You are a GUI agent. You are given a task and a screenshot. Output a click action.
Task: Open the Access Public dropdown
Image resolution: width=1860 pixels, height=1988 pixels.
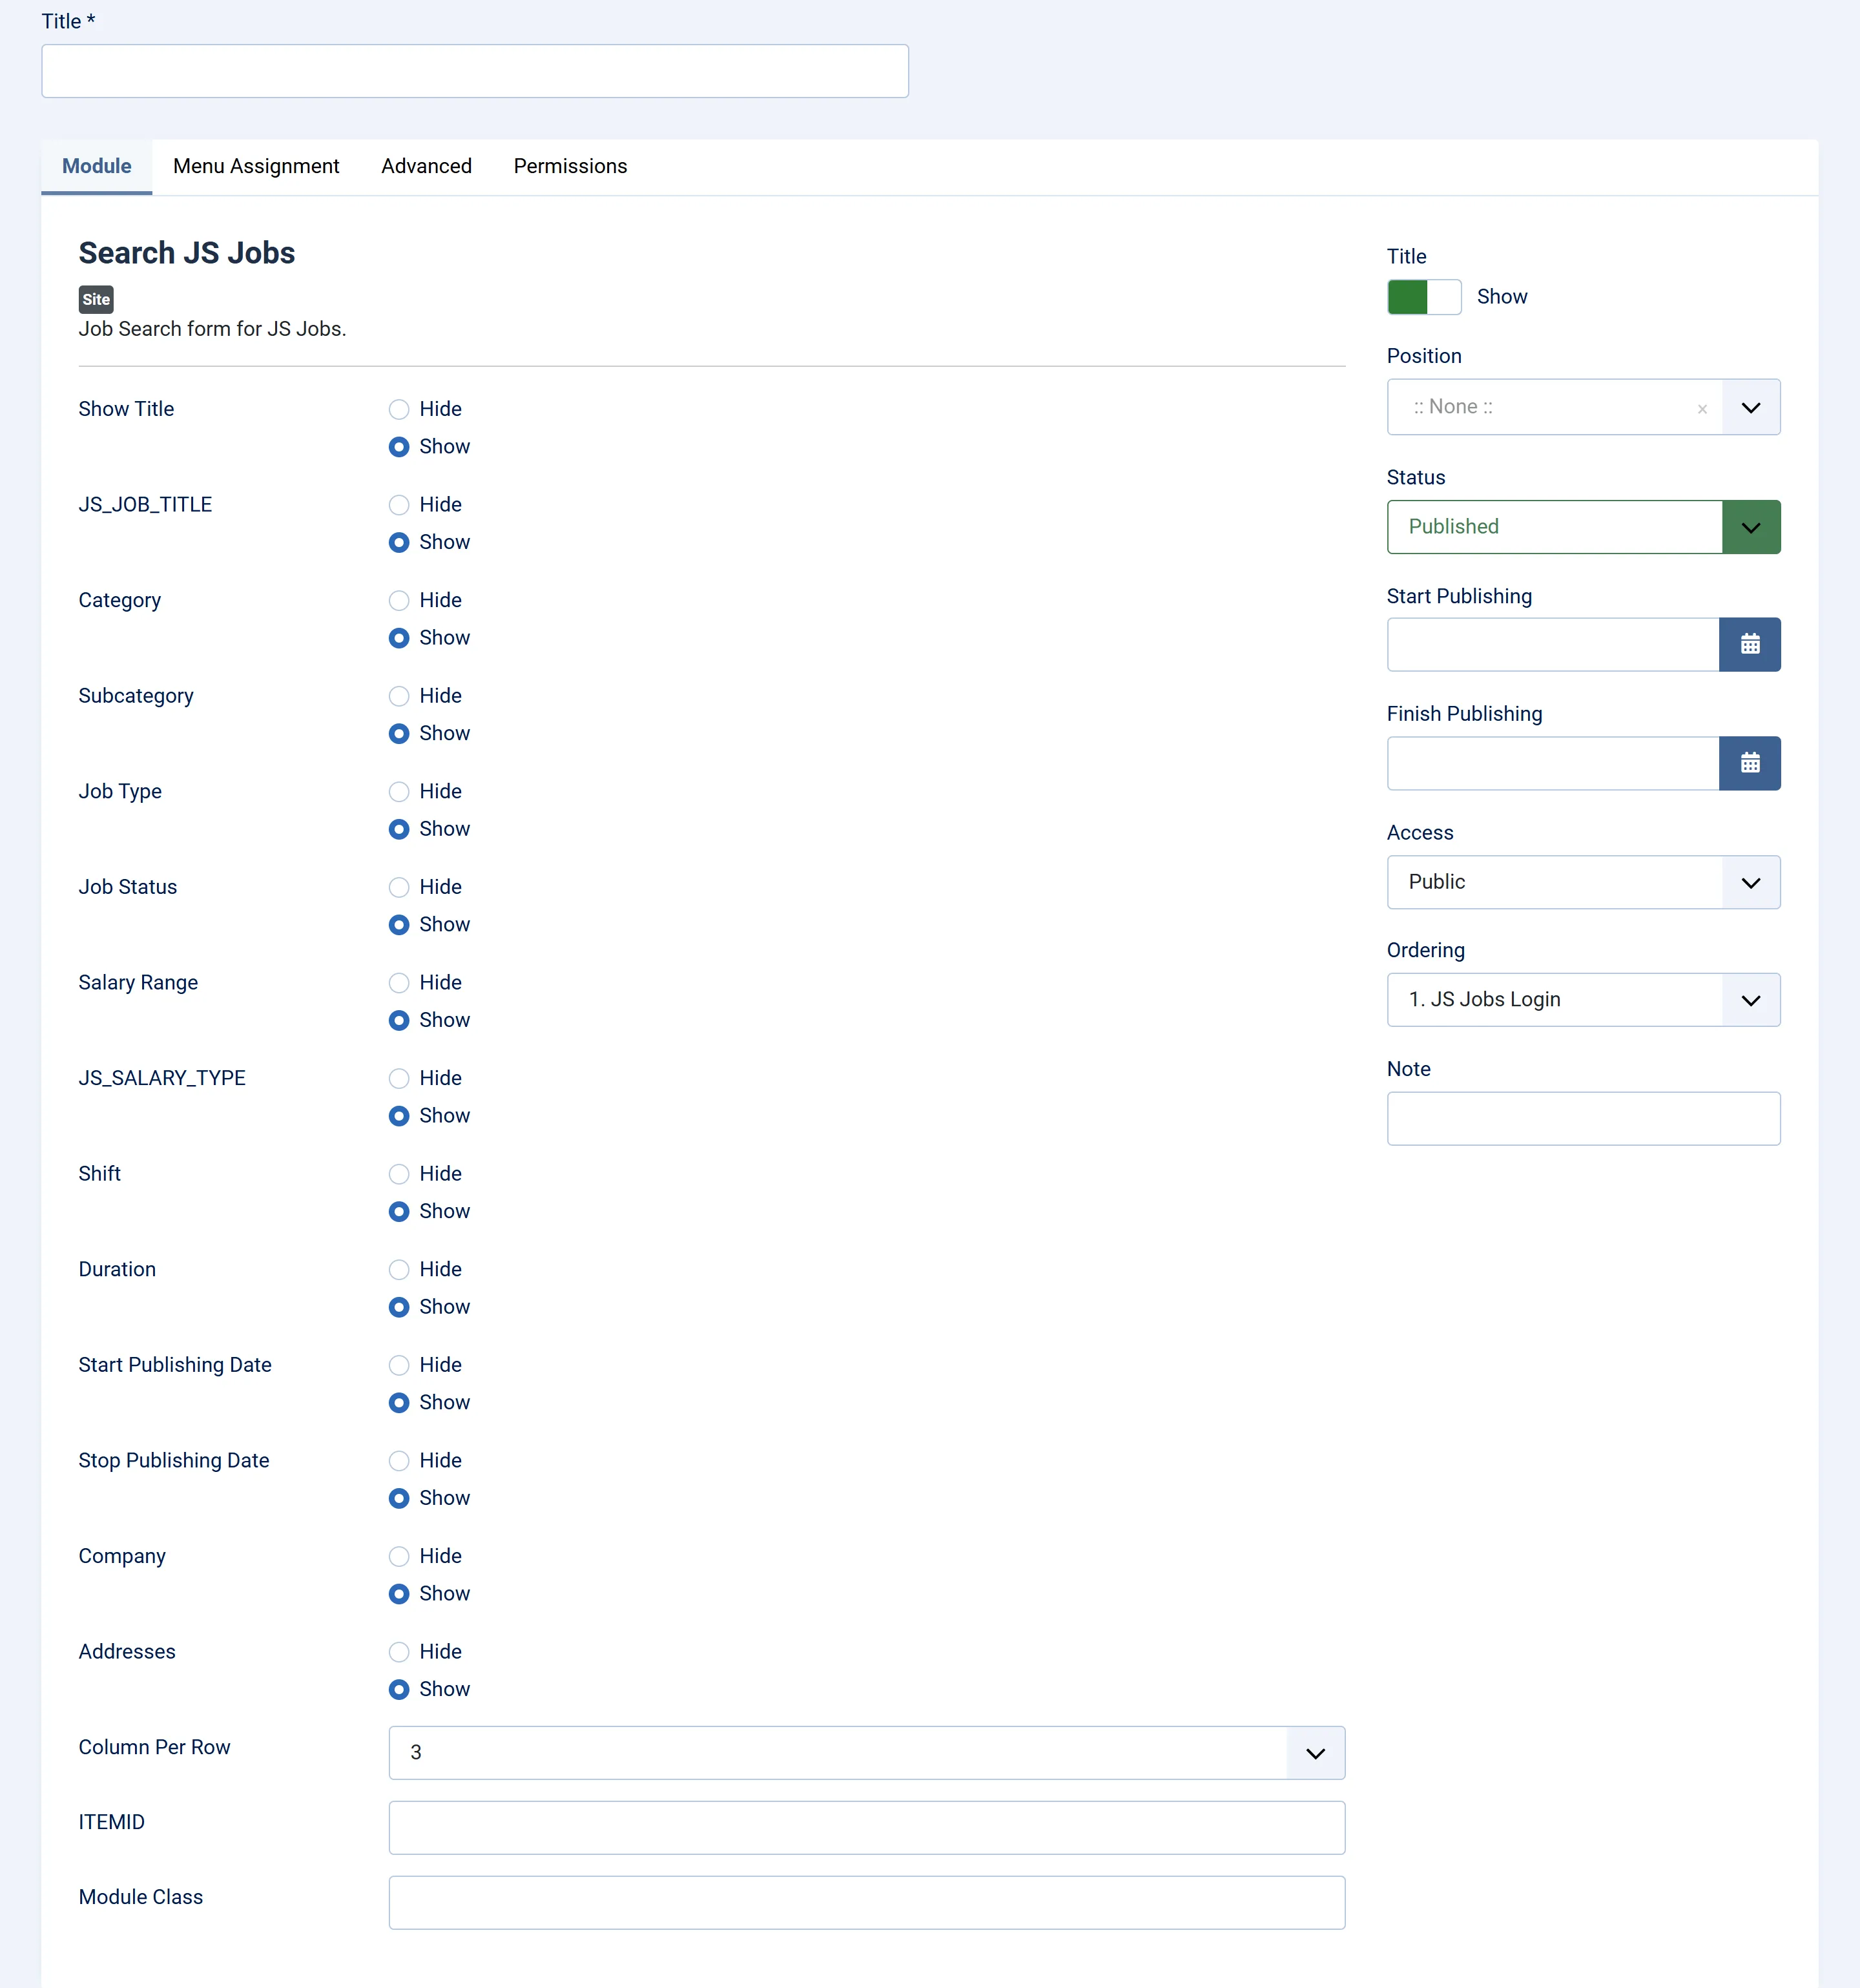[x=1583, y=882]
